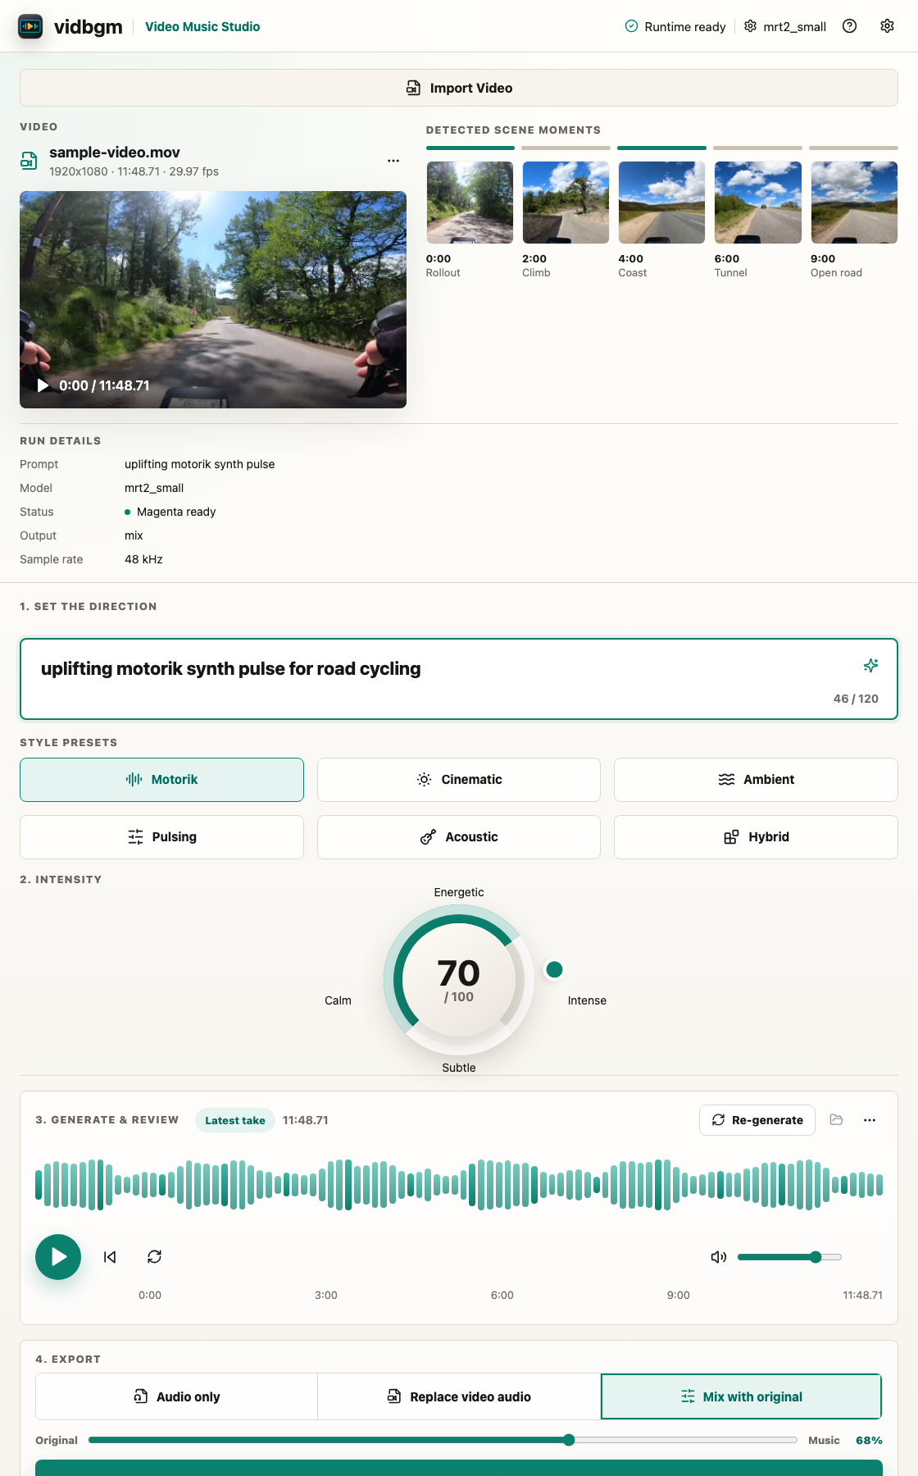Image resolution: width=918 pixels, height=1476 pixels.
Task: Select the Replace video audio export tab
Action: [459, 1396]
